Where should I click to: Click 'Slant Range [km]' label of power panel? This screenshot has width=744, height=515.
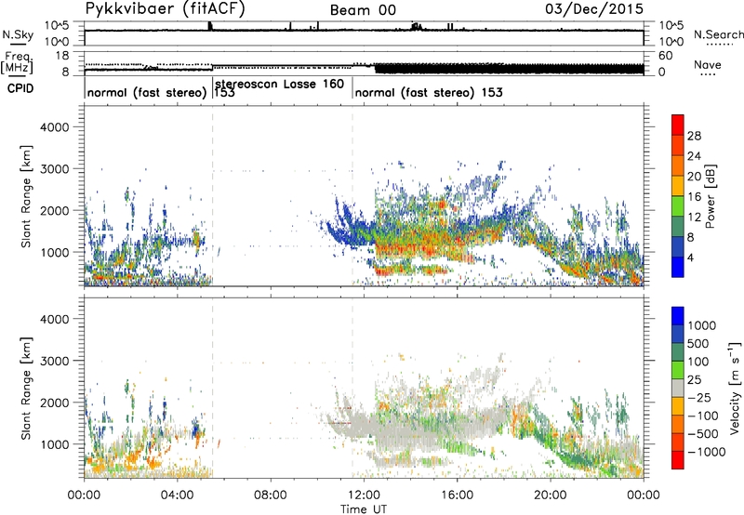26,196
